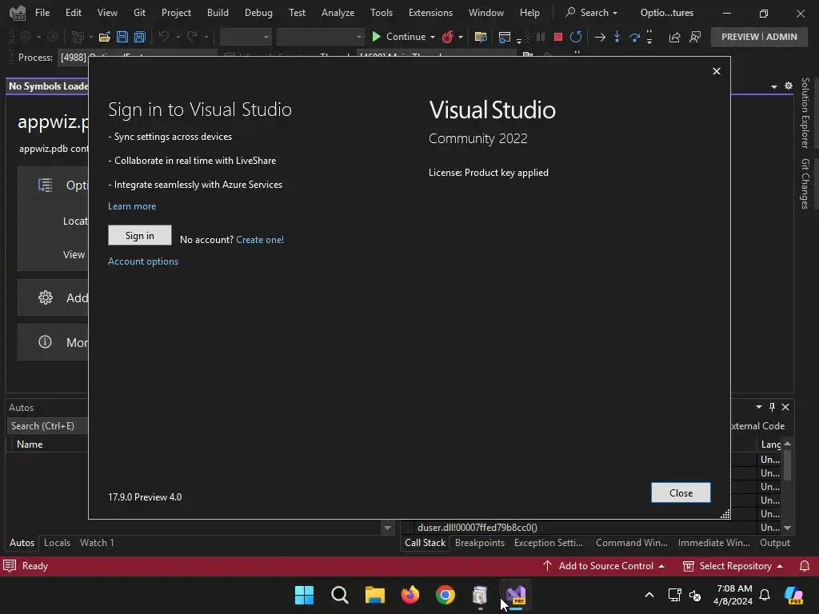Click the Create one! link
Screen dimensions: 819x614
(260, 240)
